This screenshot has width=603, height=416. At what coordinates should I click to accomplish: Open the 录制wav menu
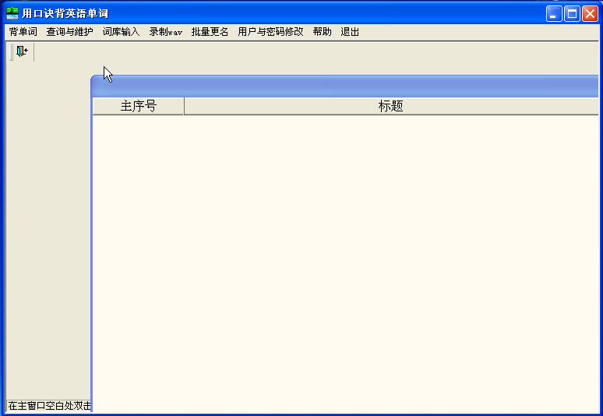tap(166, 32)
